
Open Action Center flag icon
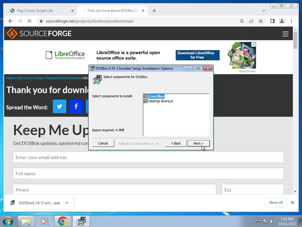pos(265,221)
